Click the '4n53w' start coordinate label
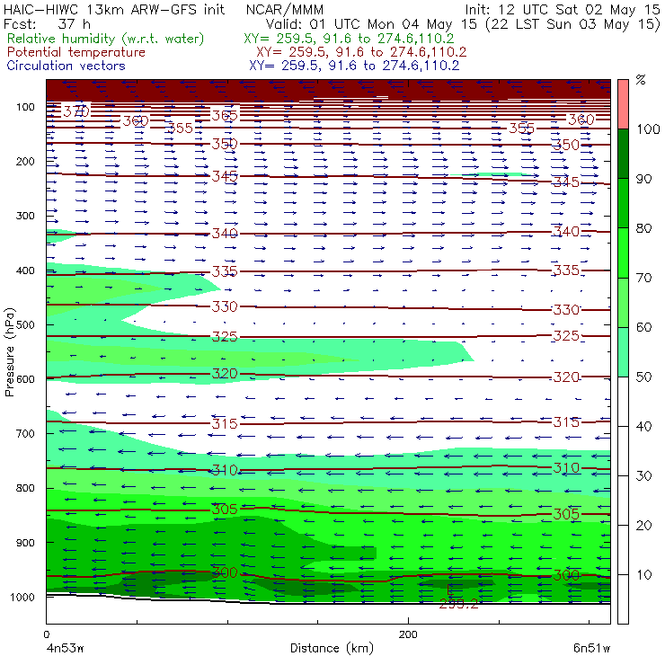665x665 pixels. 65,649
